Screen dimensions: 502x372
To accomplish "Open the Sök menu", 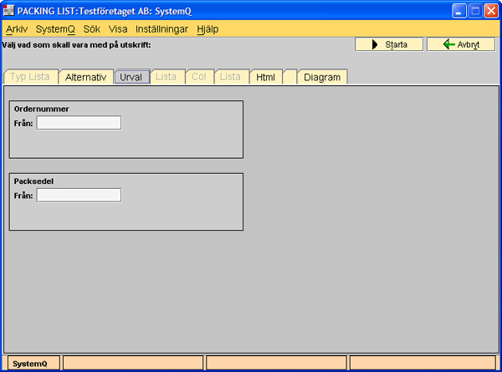I will [91, 29].
